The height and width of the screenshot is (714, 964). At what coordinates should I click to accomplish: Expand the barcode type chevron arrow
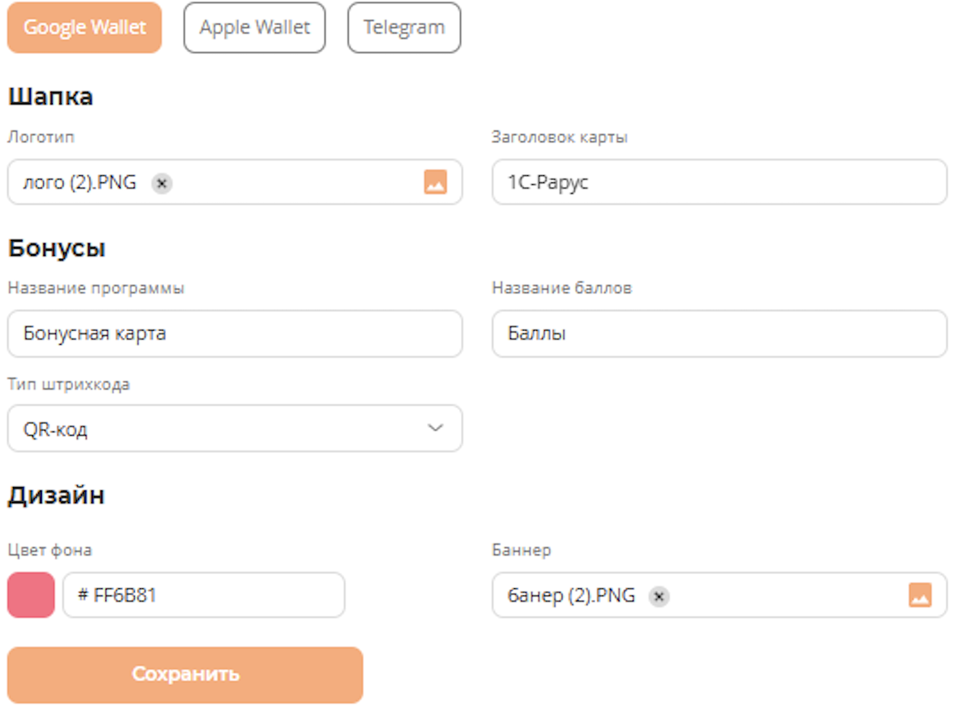point(436,429)
